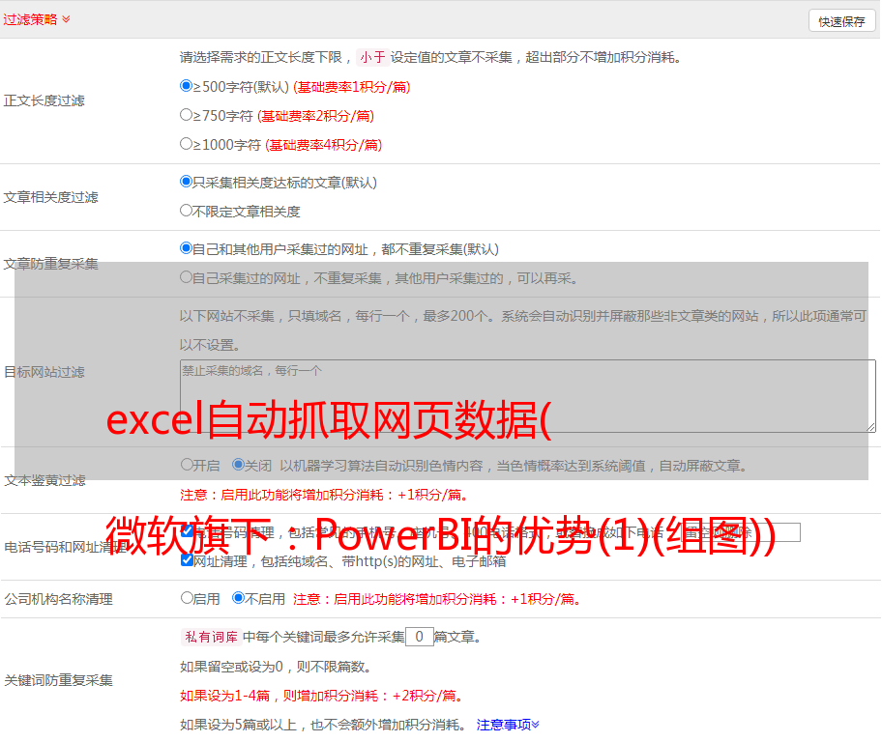
Task: Select 不启用 for 公司机构名称清理
Action: point(239,598)
